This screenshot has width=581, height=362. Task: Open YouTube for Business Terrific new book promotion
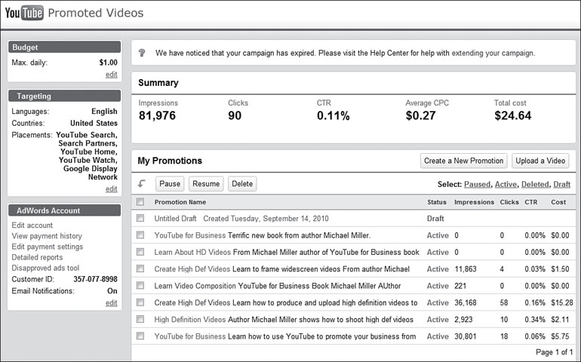tap(190, 235)
